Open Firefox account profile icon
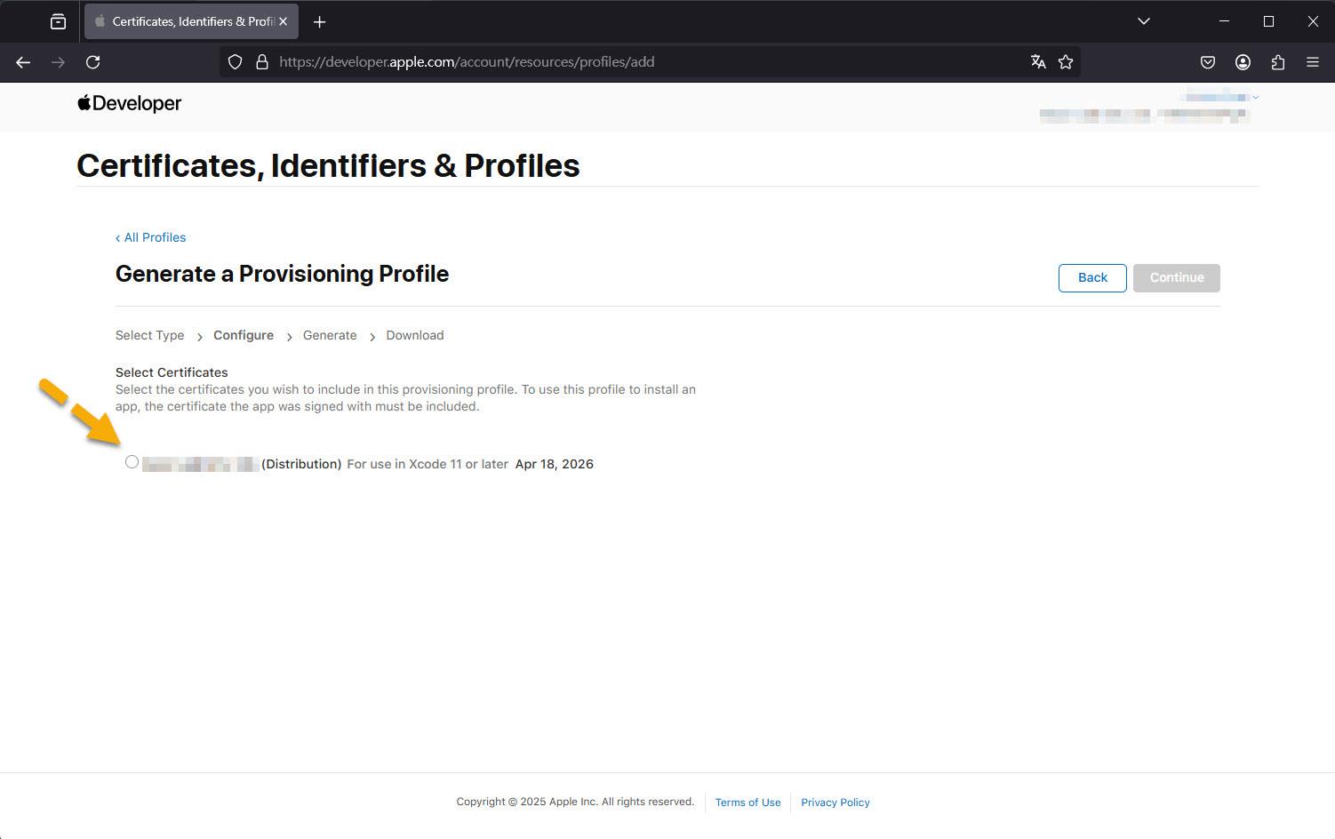The width and height of the screenshot is (1335, 839). click(1243, 62)
